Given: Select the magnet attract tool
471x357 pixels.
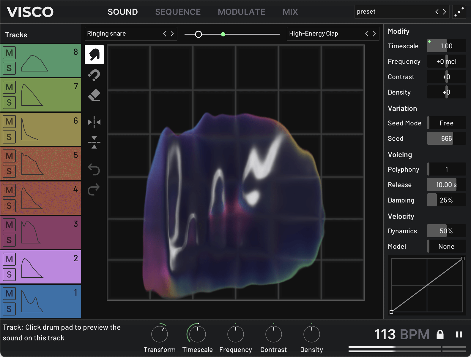Looking at the screenshot, I should pos(94,75).
